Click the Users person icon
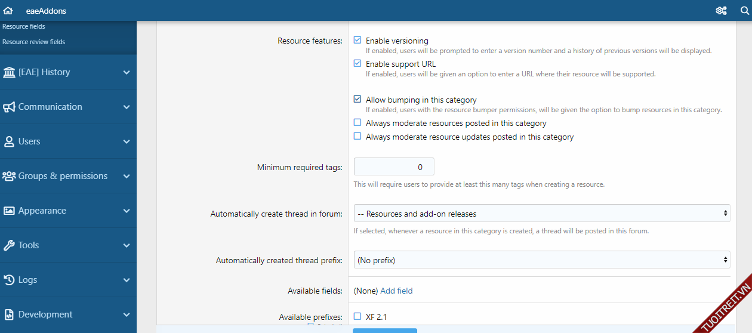752x333 pixels. (9, 141)
